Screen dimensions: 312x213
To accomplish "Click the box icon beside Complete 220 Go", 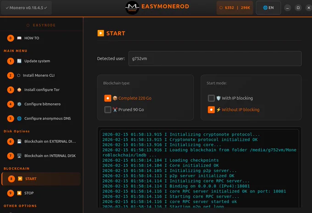I will (115, 98).
